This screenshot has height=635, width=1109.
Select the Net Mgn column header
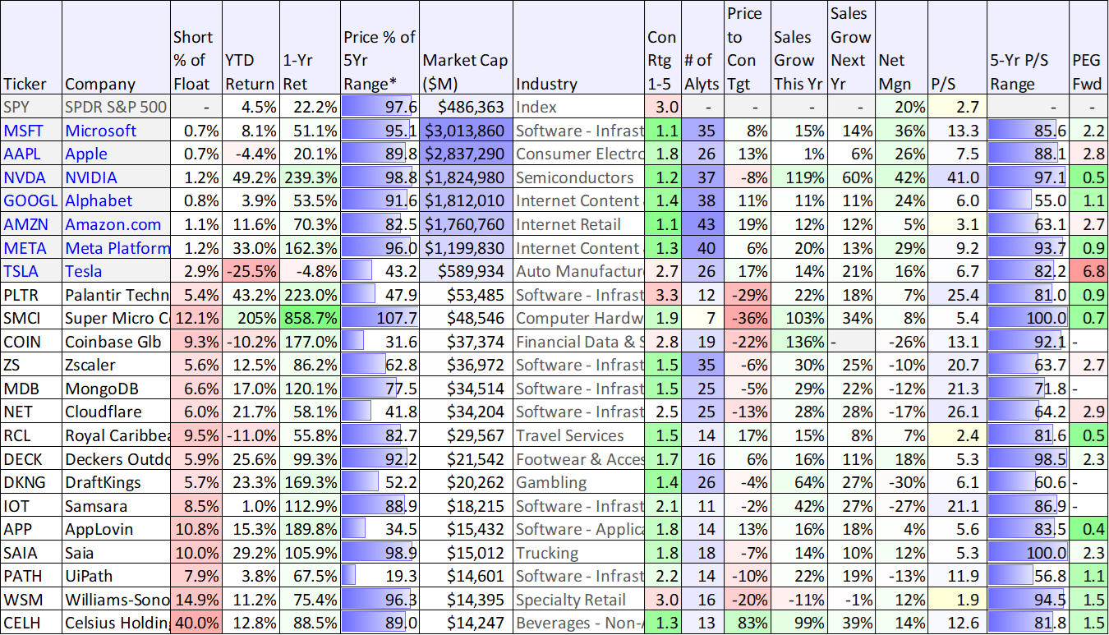click(901, 48)
